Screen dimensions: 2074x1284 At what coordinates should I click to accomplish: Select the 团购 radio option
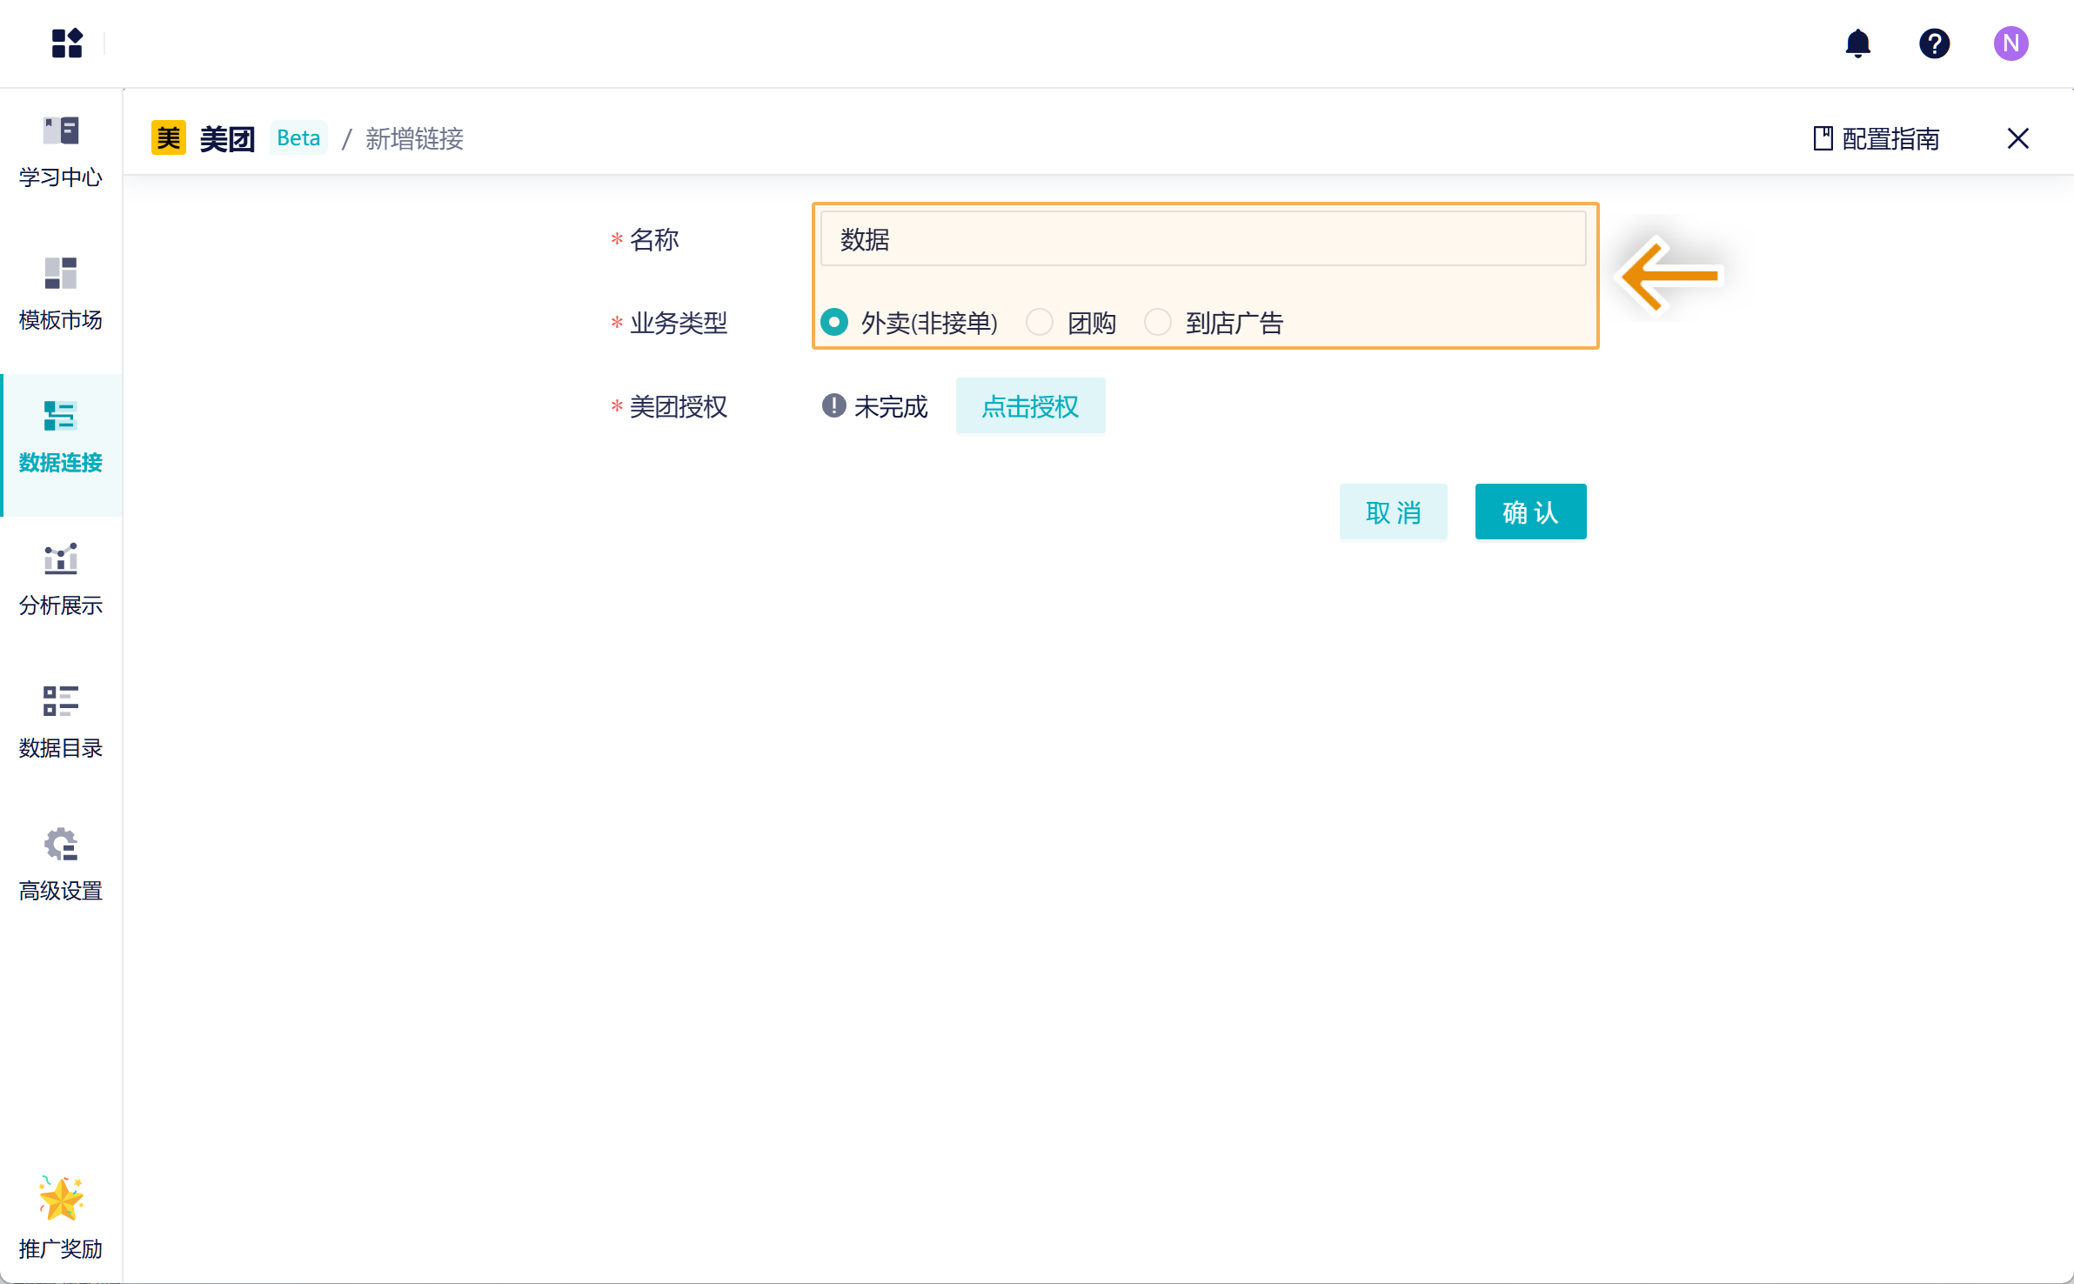[1040, 323]
